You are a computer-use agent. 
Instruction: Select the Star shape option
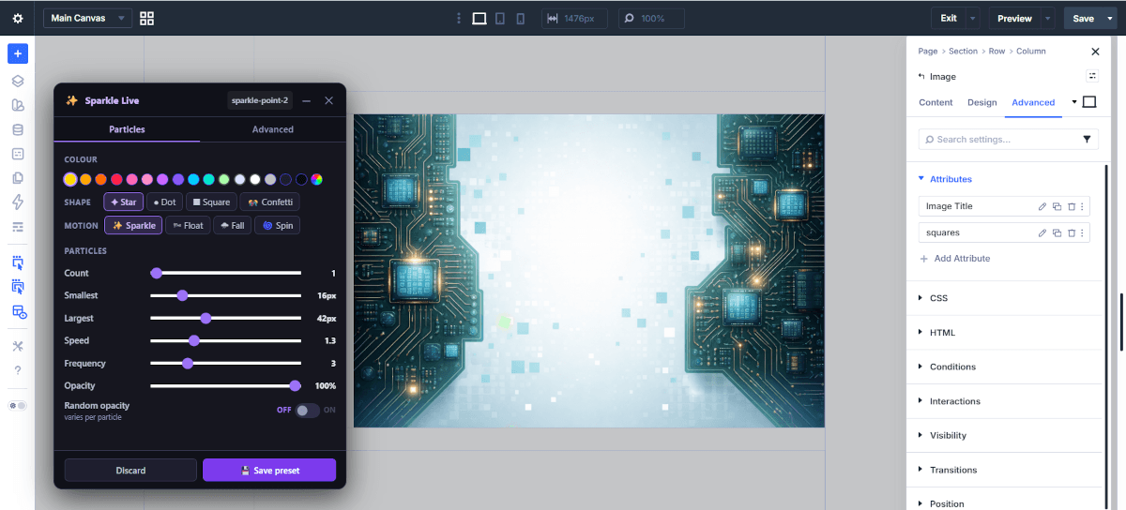[124, 202]
